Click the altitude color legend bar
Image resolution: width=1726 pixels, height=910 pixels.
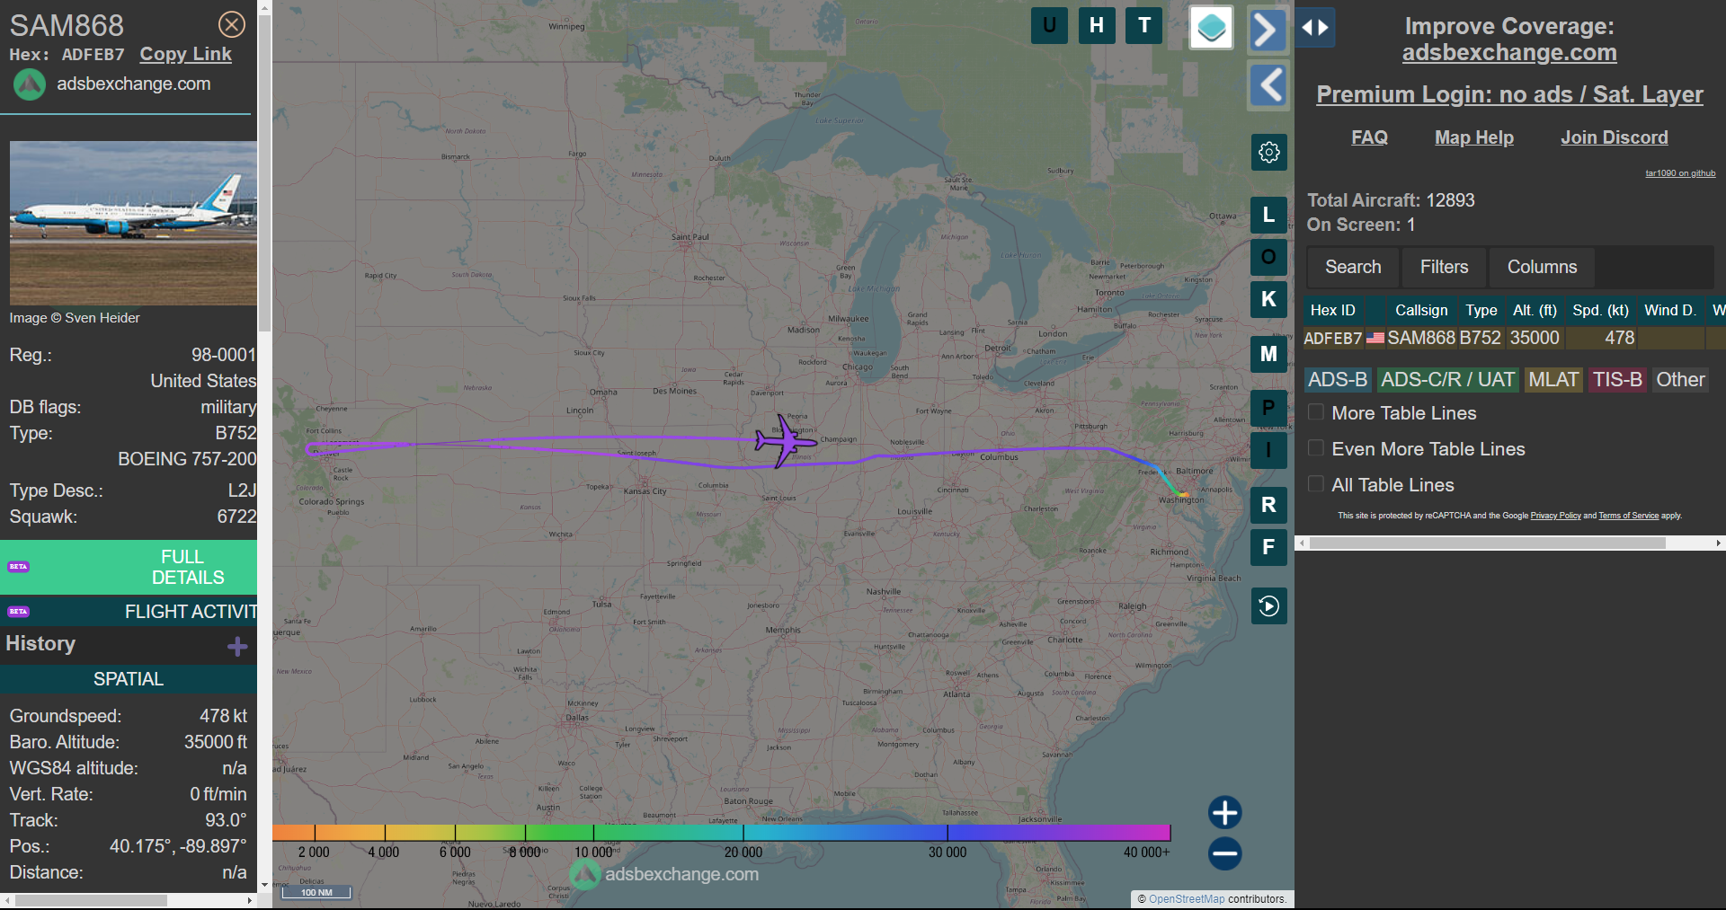[721, 833]
